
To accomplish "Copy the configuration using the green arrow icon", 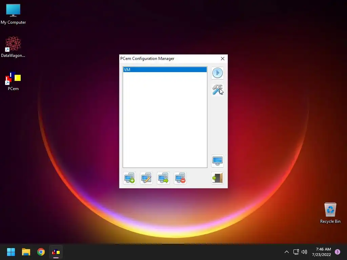I will click(x=163, y=178).
